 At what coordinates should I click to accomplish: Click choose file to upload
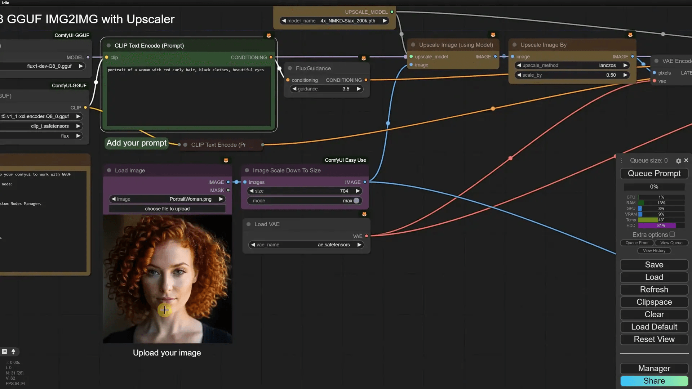coord(167,209)
